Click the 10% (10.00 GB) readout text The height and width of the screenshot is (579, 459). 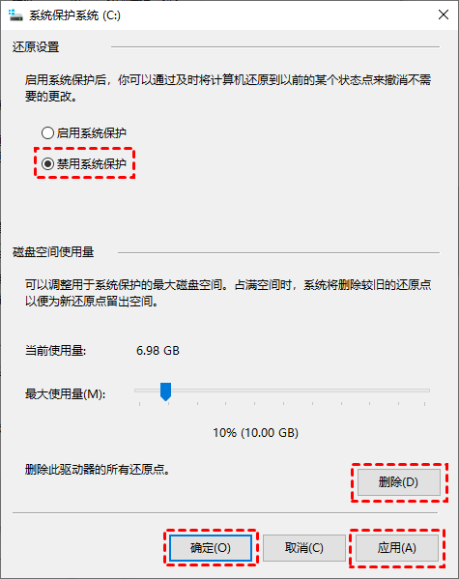(x=255, y=432)
